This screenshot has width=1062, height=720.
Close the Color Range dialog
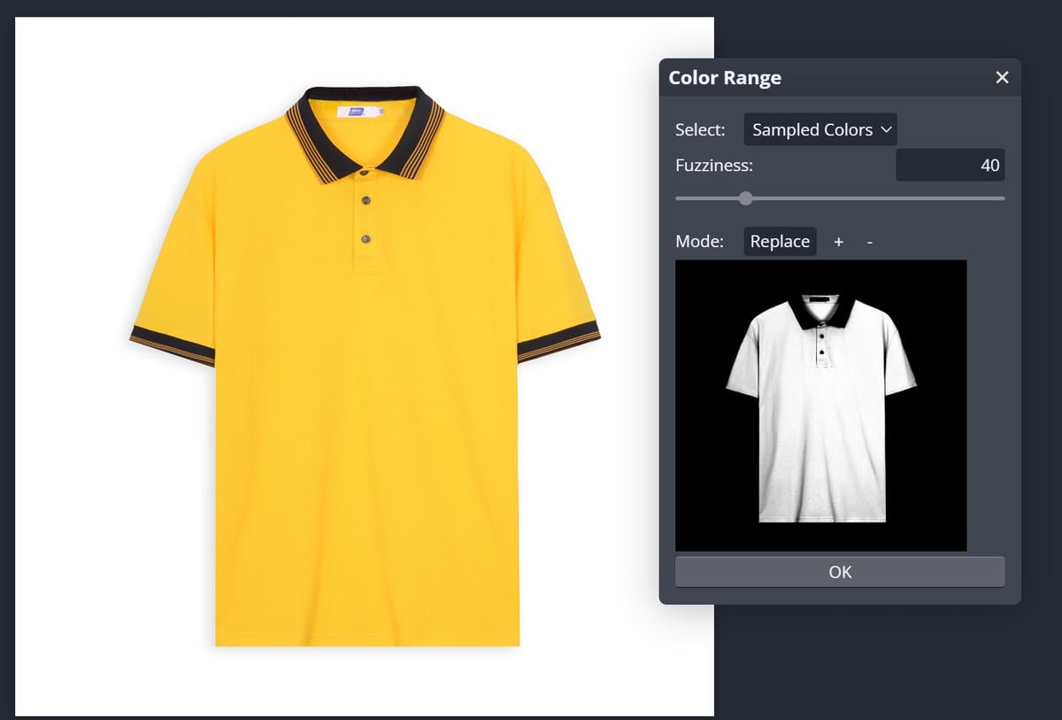coord(1002,78)
